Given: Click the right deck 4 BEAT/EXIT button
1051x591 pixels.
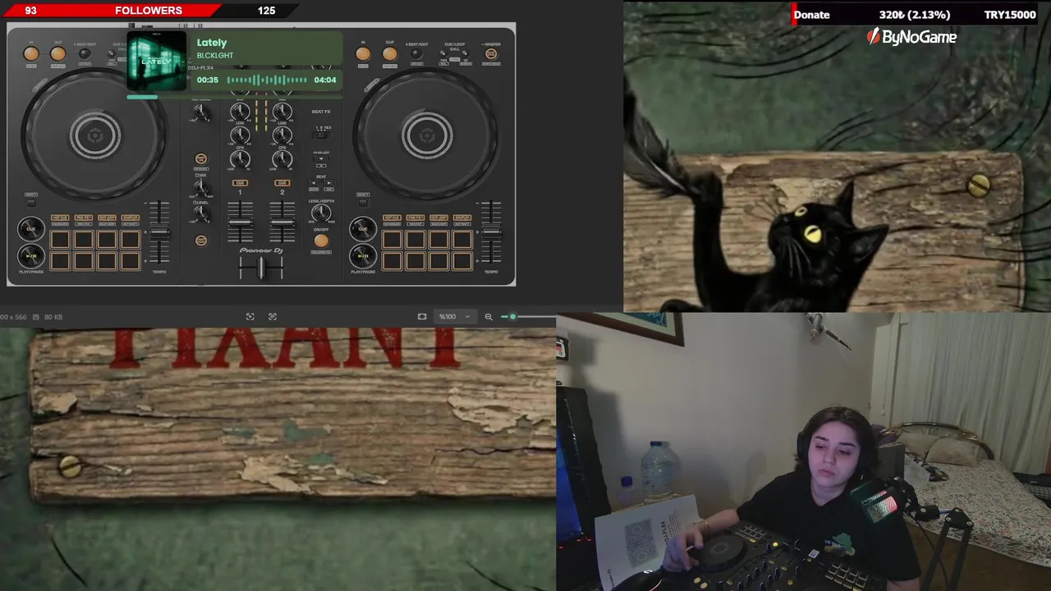Looking at the screenshot, I should pos(416,54).
